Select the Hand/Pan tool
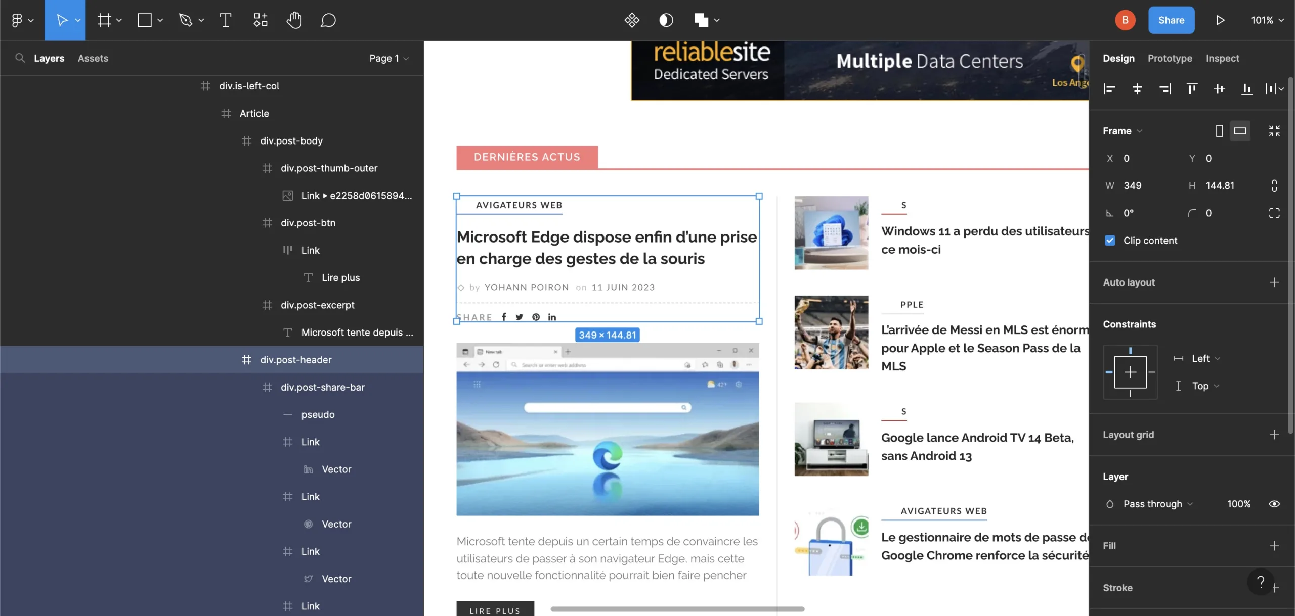1295x616 pixels. (x=294, y=20)
